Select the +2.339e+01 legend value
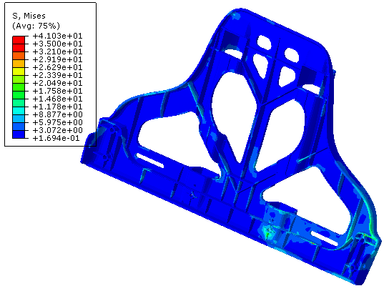 coord(57,75)
